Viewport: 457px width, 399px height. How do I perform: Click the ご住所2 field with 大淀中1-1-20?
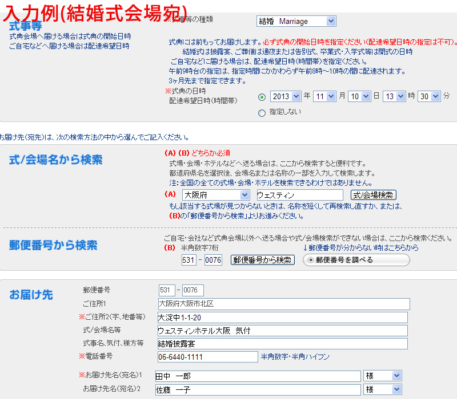pos(282,317)
